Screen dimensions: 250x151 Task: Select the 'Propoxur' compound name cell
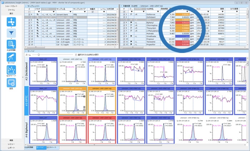[x=153, y=39]
